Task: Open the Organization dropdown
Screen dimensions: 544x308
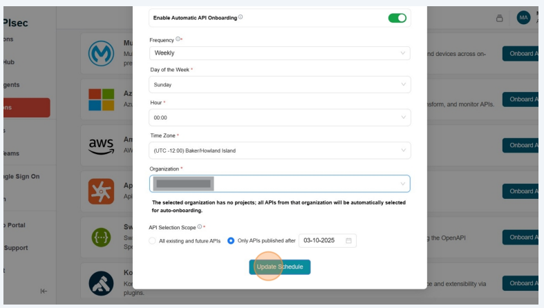Action: 279,184
